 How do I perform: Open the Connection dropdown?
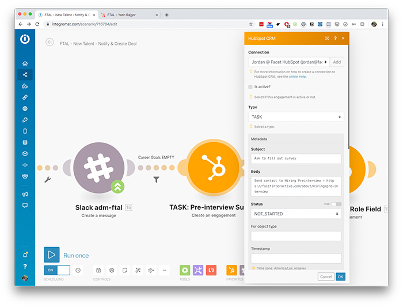[289, 62]
